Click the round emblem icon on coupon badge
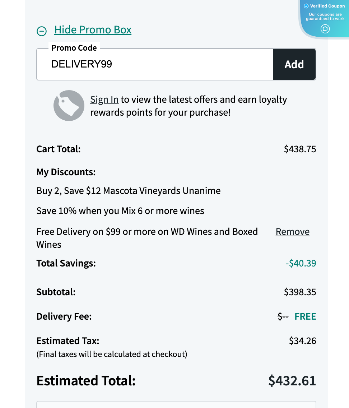349x408 pixels. pyautogui.click(x=325, y=29)
